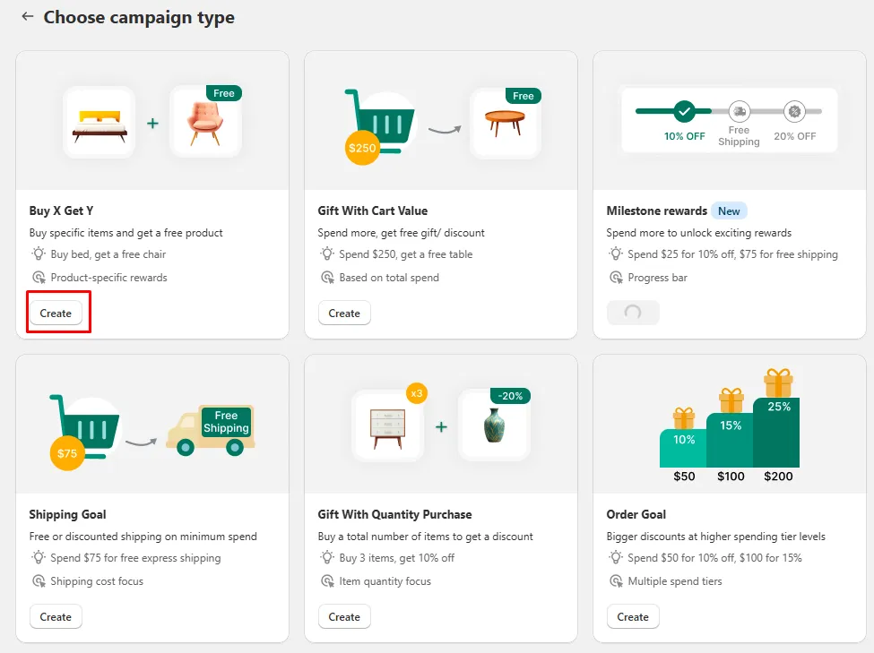Create a Buy X Get Y campaign

click(56, 314)
